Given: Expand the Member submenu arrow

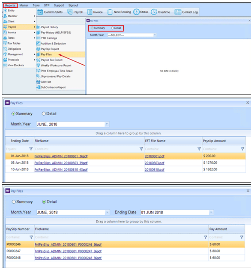Looking at the screenshot, I should click(34, 16).
